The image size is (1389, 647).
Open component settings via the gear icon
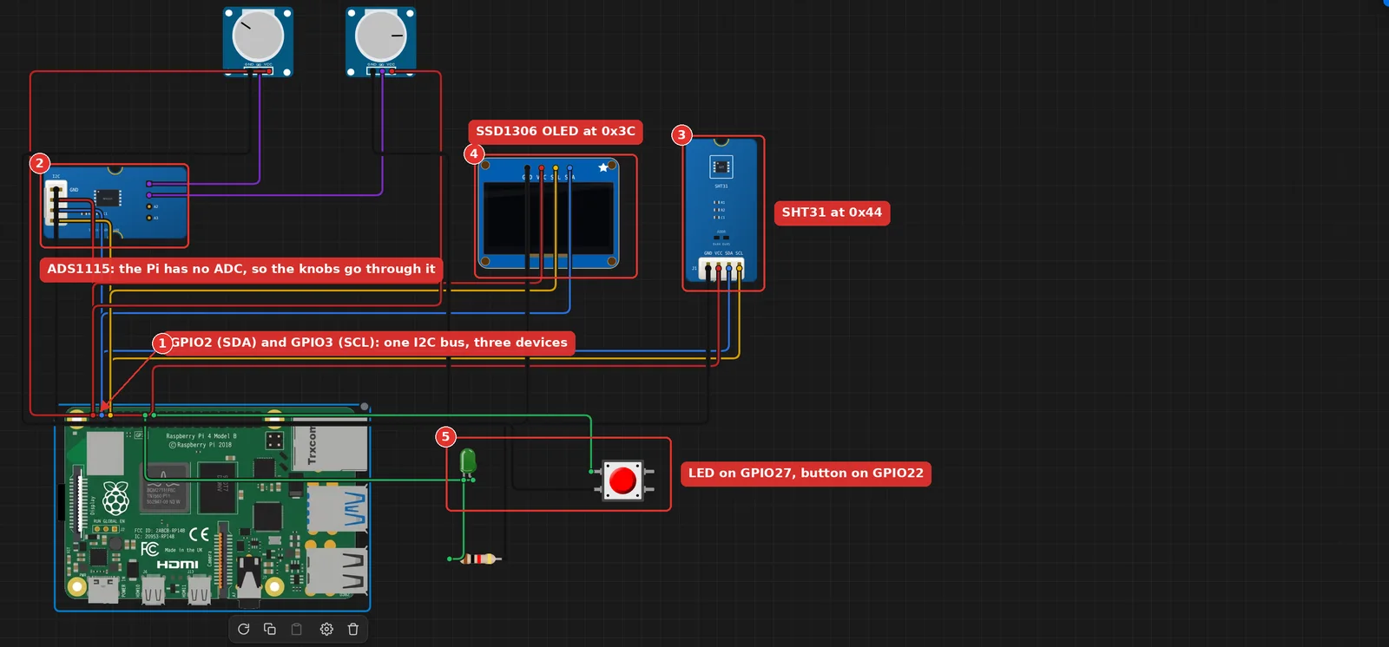(326, 629)
